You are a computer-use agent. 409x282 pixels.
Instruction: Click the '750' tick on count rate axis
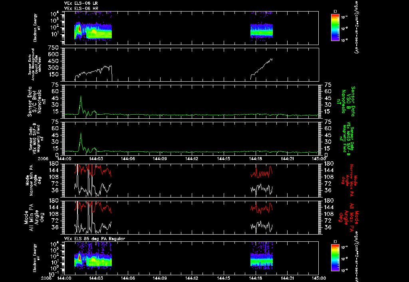tap(53, 48)
